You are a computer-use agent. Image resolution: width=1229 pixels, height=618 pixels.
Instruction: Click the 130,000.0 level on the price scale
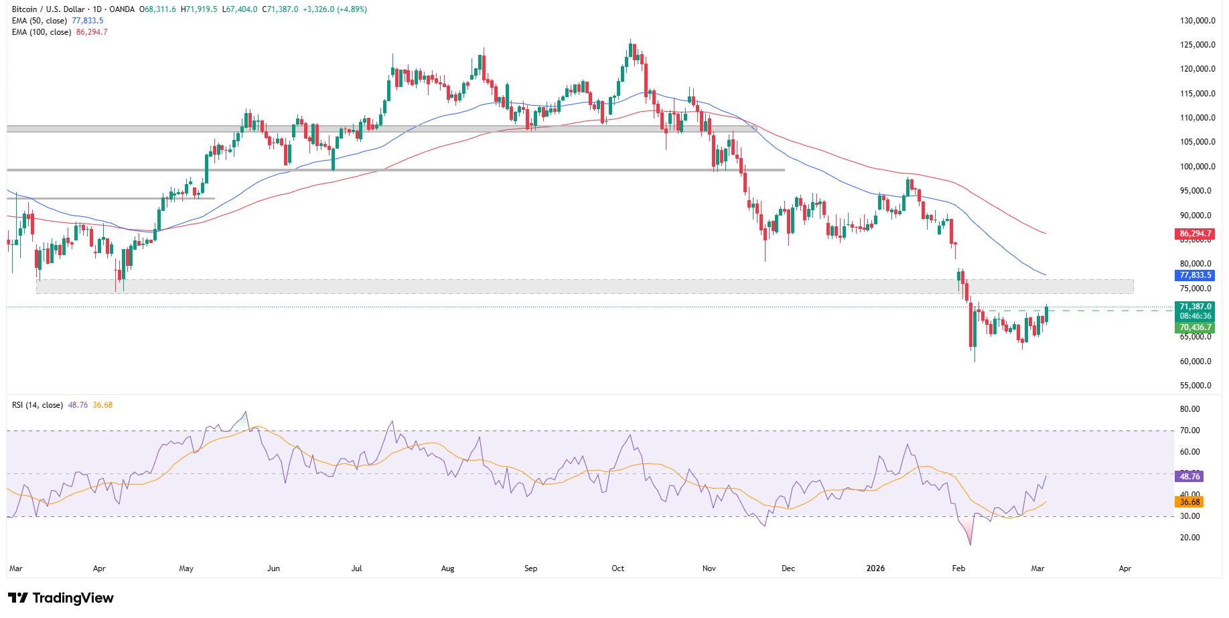click(x=1198, y=21)
